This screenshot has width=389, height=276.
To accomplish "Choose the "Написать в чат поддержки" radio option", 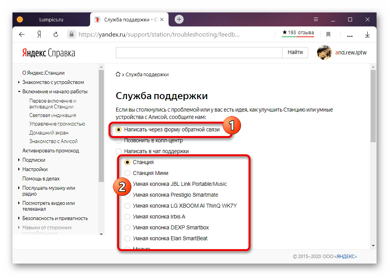I will click(x=119, y=151).
